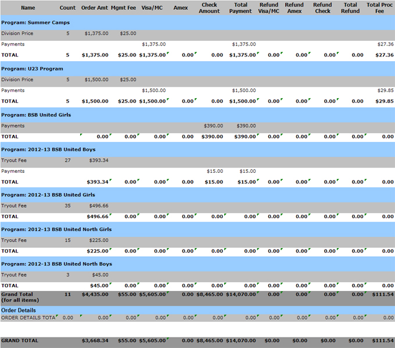Click the Count column header
Image resolution: width=395 pixels, height=348 pixels.
tap(67, 8)
